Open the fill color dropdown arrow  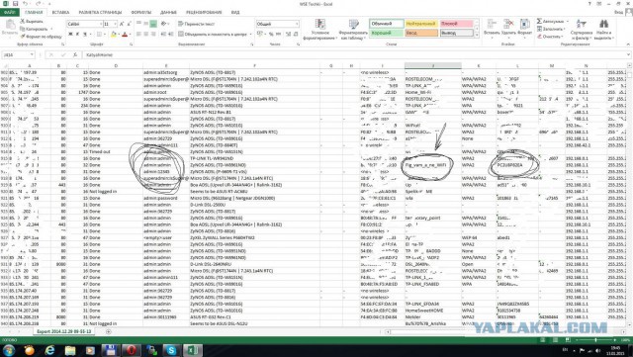point(119,35)
